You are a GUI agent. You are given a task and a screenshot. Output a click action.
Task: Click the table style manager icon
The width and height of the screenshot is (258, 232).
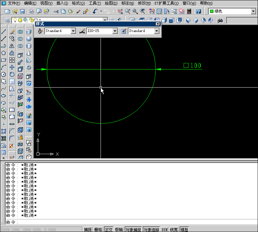click(x=124, y=31)
